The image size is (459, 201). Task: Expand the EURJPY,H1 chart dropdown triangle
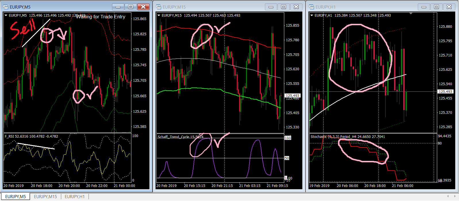[x=312, y=15]
